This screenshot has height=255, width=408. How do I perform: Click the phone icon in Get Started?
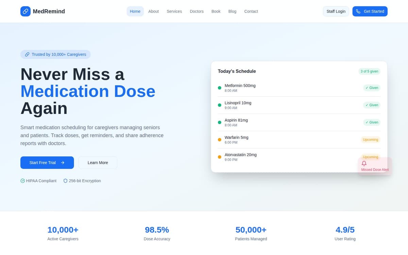coord(358,11)
